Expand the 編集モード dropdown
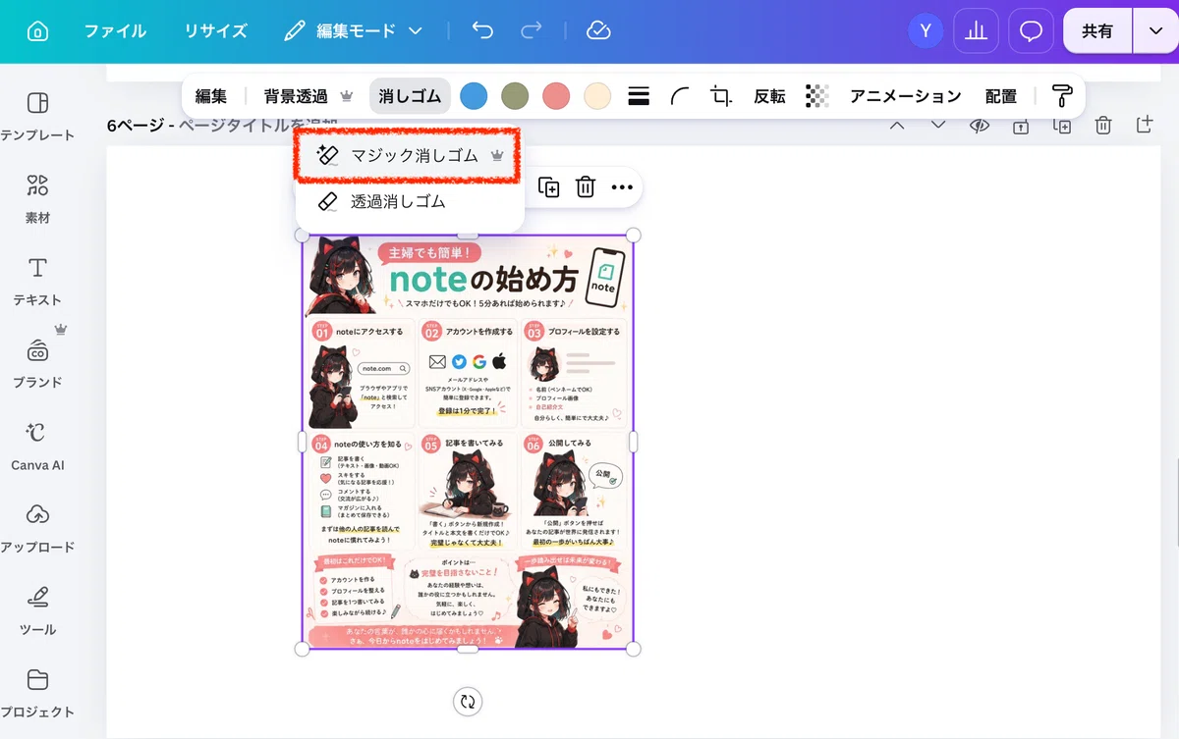Image resolution: width=1179 pixels, height=739 pixels. (x=353, y=31)
